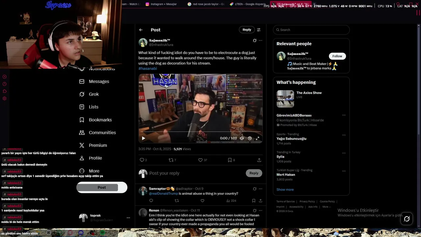This screenshot has width=421, height=237.
Task: Repost the main post with 7 reposts
Action: click(172, 160)
